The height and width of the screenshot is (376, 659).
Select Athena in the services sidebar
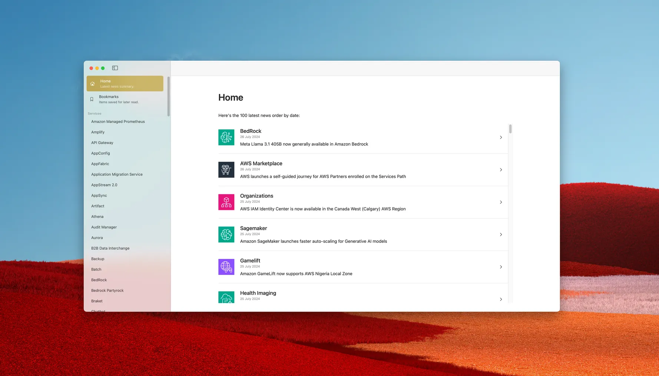coord(97,216)
